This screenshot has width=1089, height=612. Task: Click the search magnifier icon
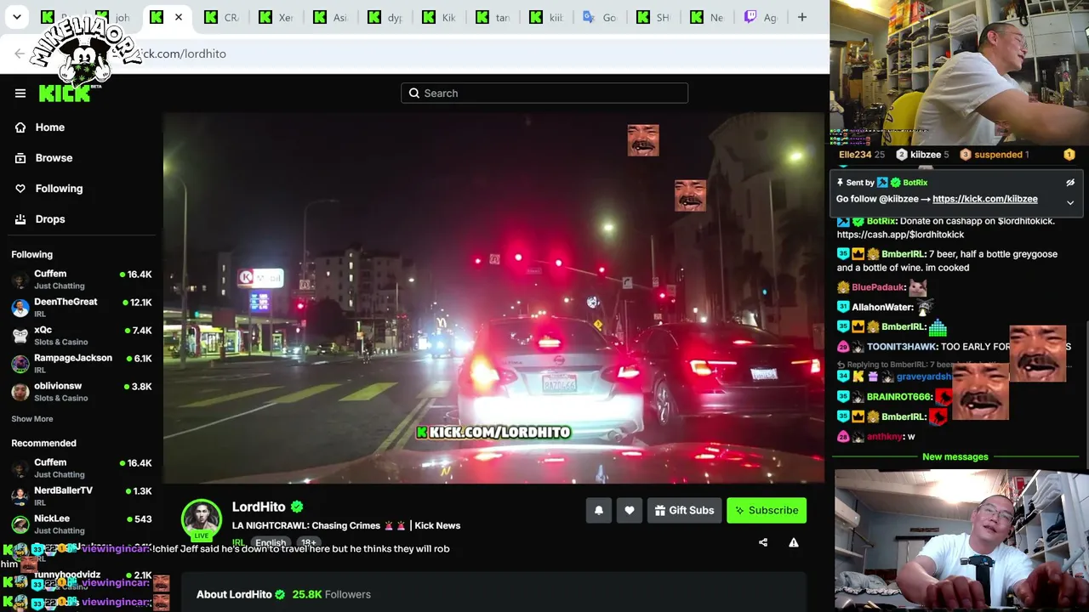(414, 93)
